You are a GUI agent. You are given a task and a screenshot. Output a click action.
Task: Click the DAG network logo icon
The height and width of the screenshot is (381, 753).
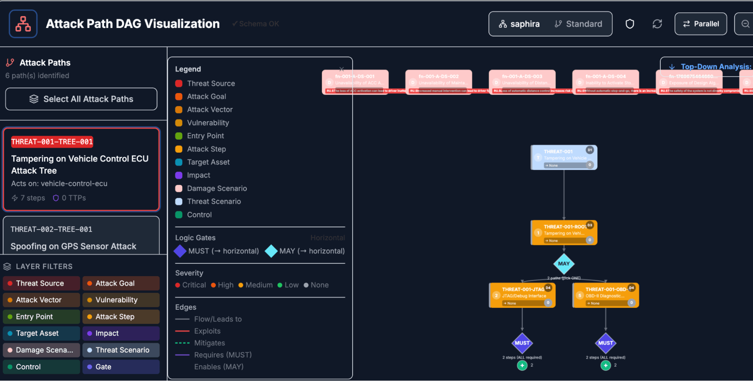pos(23,24)
